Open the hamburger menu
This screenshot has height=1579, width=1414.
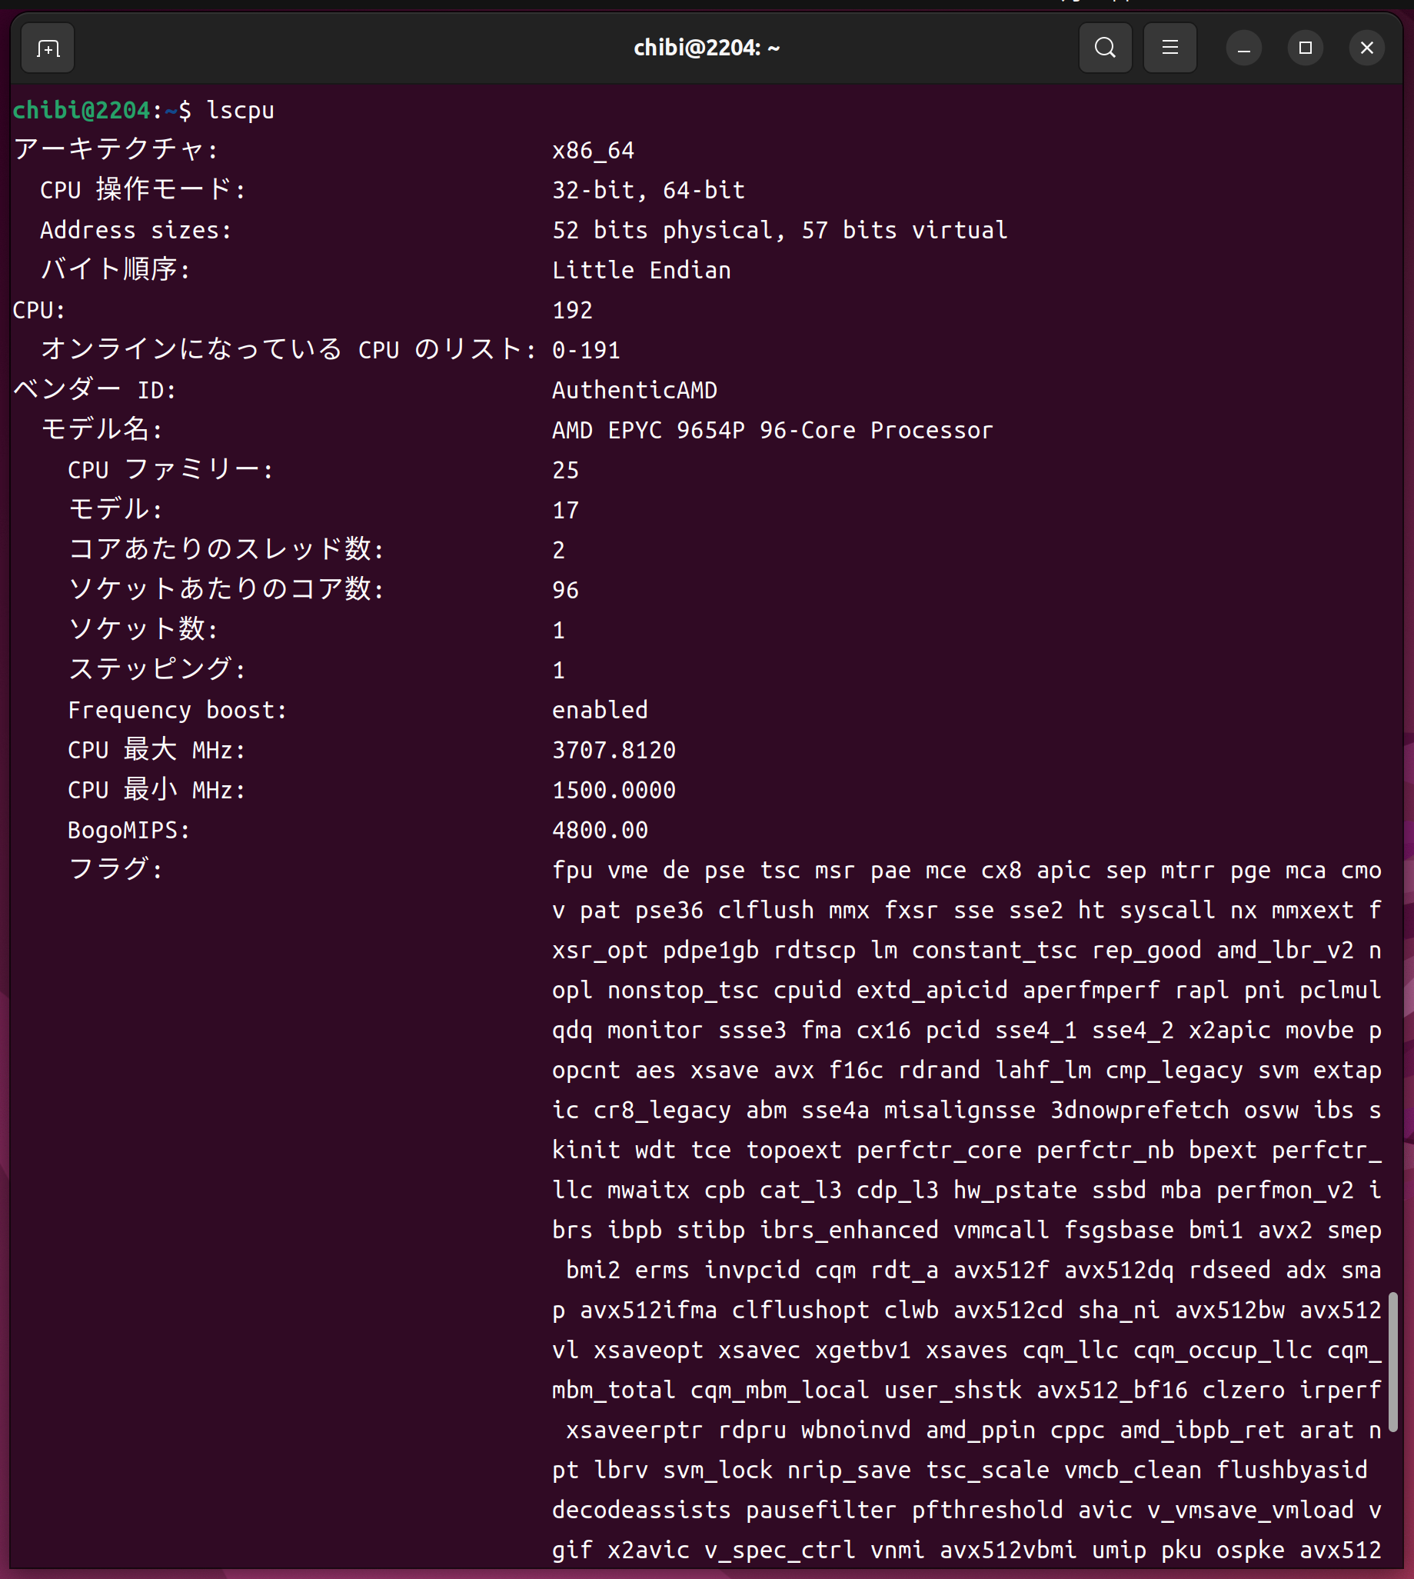point(1169,48)
